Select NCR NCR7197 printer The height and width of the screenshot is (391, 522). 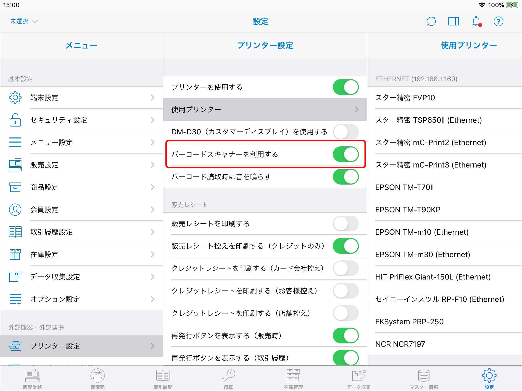(x=445, y=344)
